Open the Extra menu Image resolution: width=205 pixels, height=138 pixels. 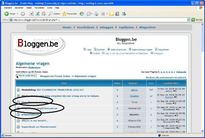pyautogui.click(x=49, y=7)
